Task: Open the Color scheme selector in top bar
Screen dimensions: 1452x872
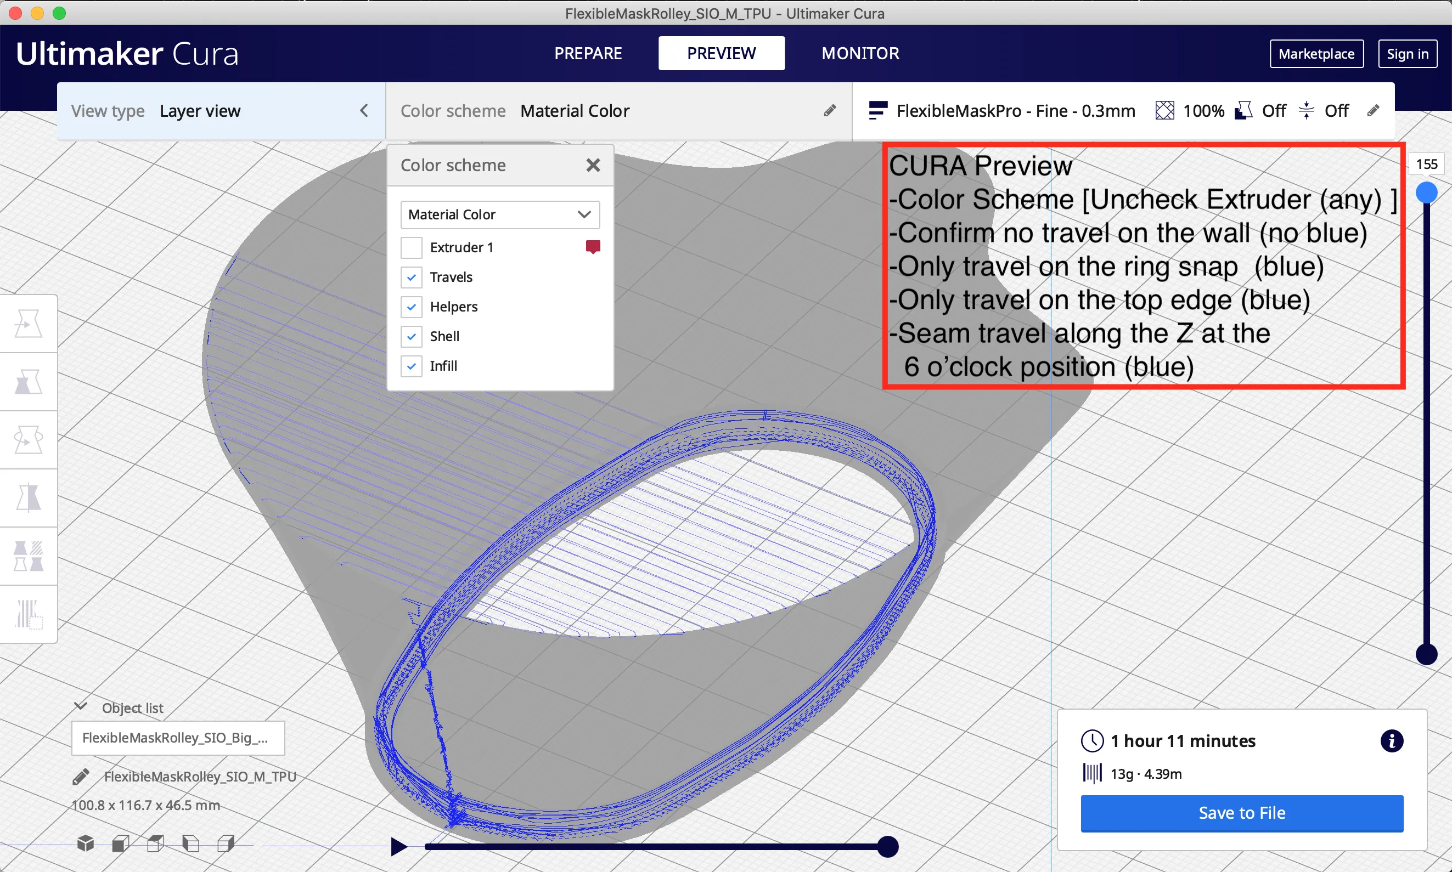Action: [x=618, y=110]
